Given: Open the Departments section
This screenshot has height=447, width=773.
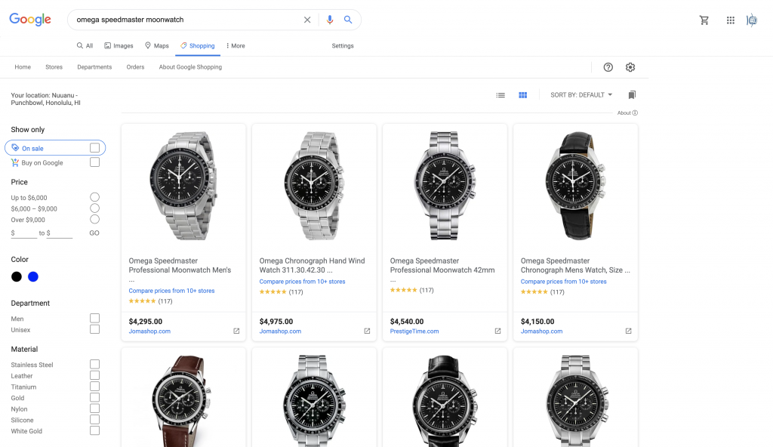Looking at the screenshot, I should (94, 67).
